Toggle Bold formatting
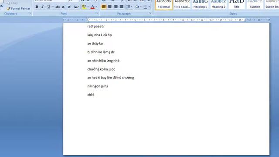The image size is (279, 157). pyautogui.click(x=37, y=7)
